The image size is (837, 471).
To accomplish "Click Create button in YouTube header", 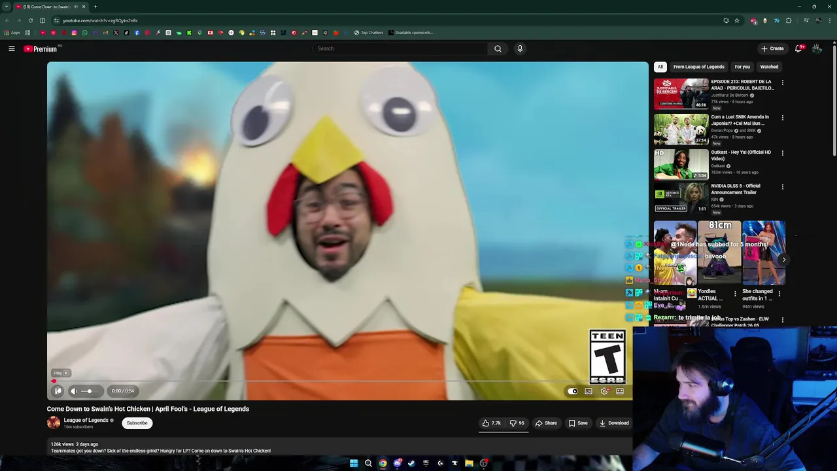I will point(772,48).
